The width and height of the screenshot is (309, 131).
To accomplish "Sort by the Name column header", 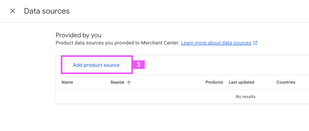I will tap(67, 82).
